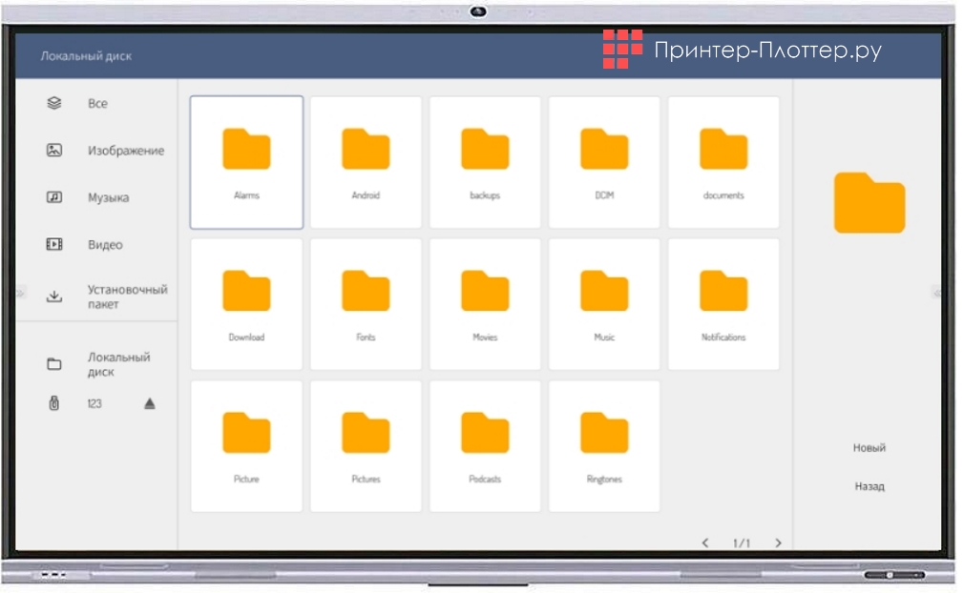This screenshot has height=593, width=964.
Task: Eject the USB drive named 123
Action: (151, 403)
